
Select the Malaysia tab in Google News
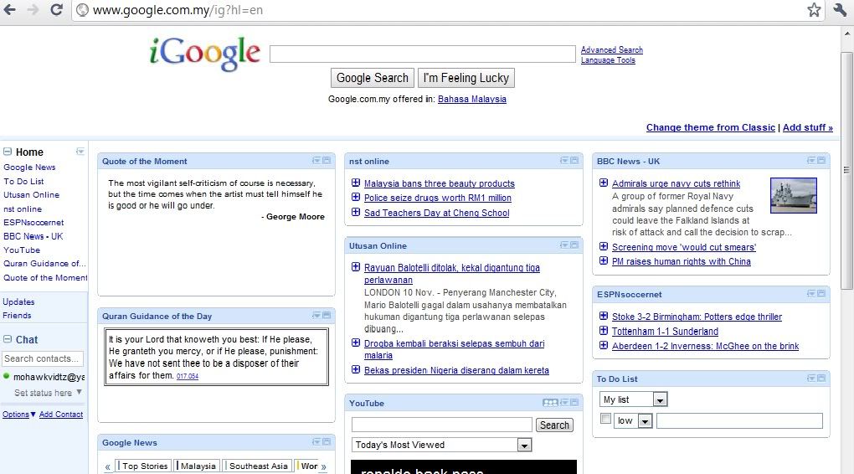click(197, 466)
